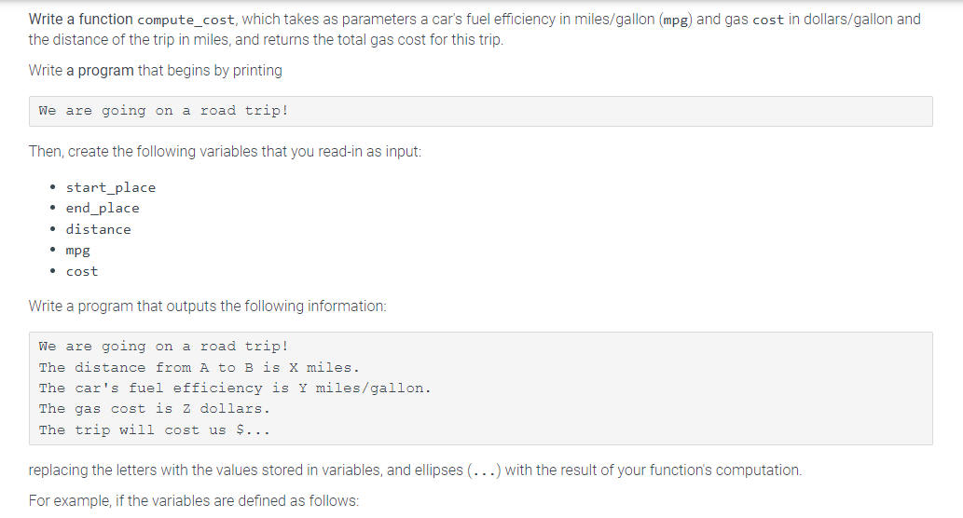Click the inline cost code word in the first paragraph
The image size is (963, 518).
coord(768,20)
